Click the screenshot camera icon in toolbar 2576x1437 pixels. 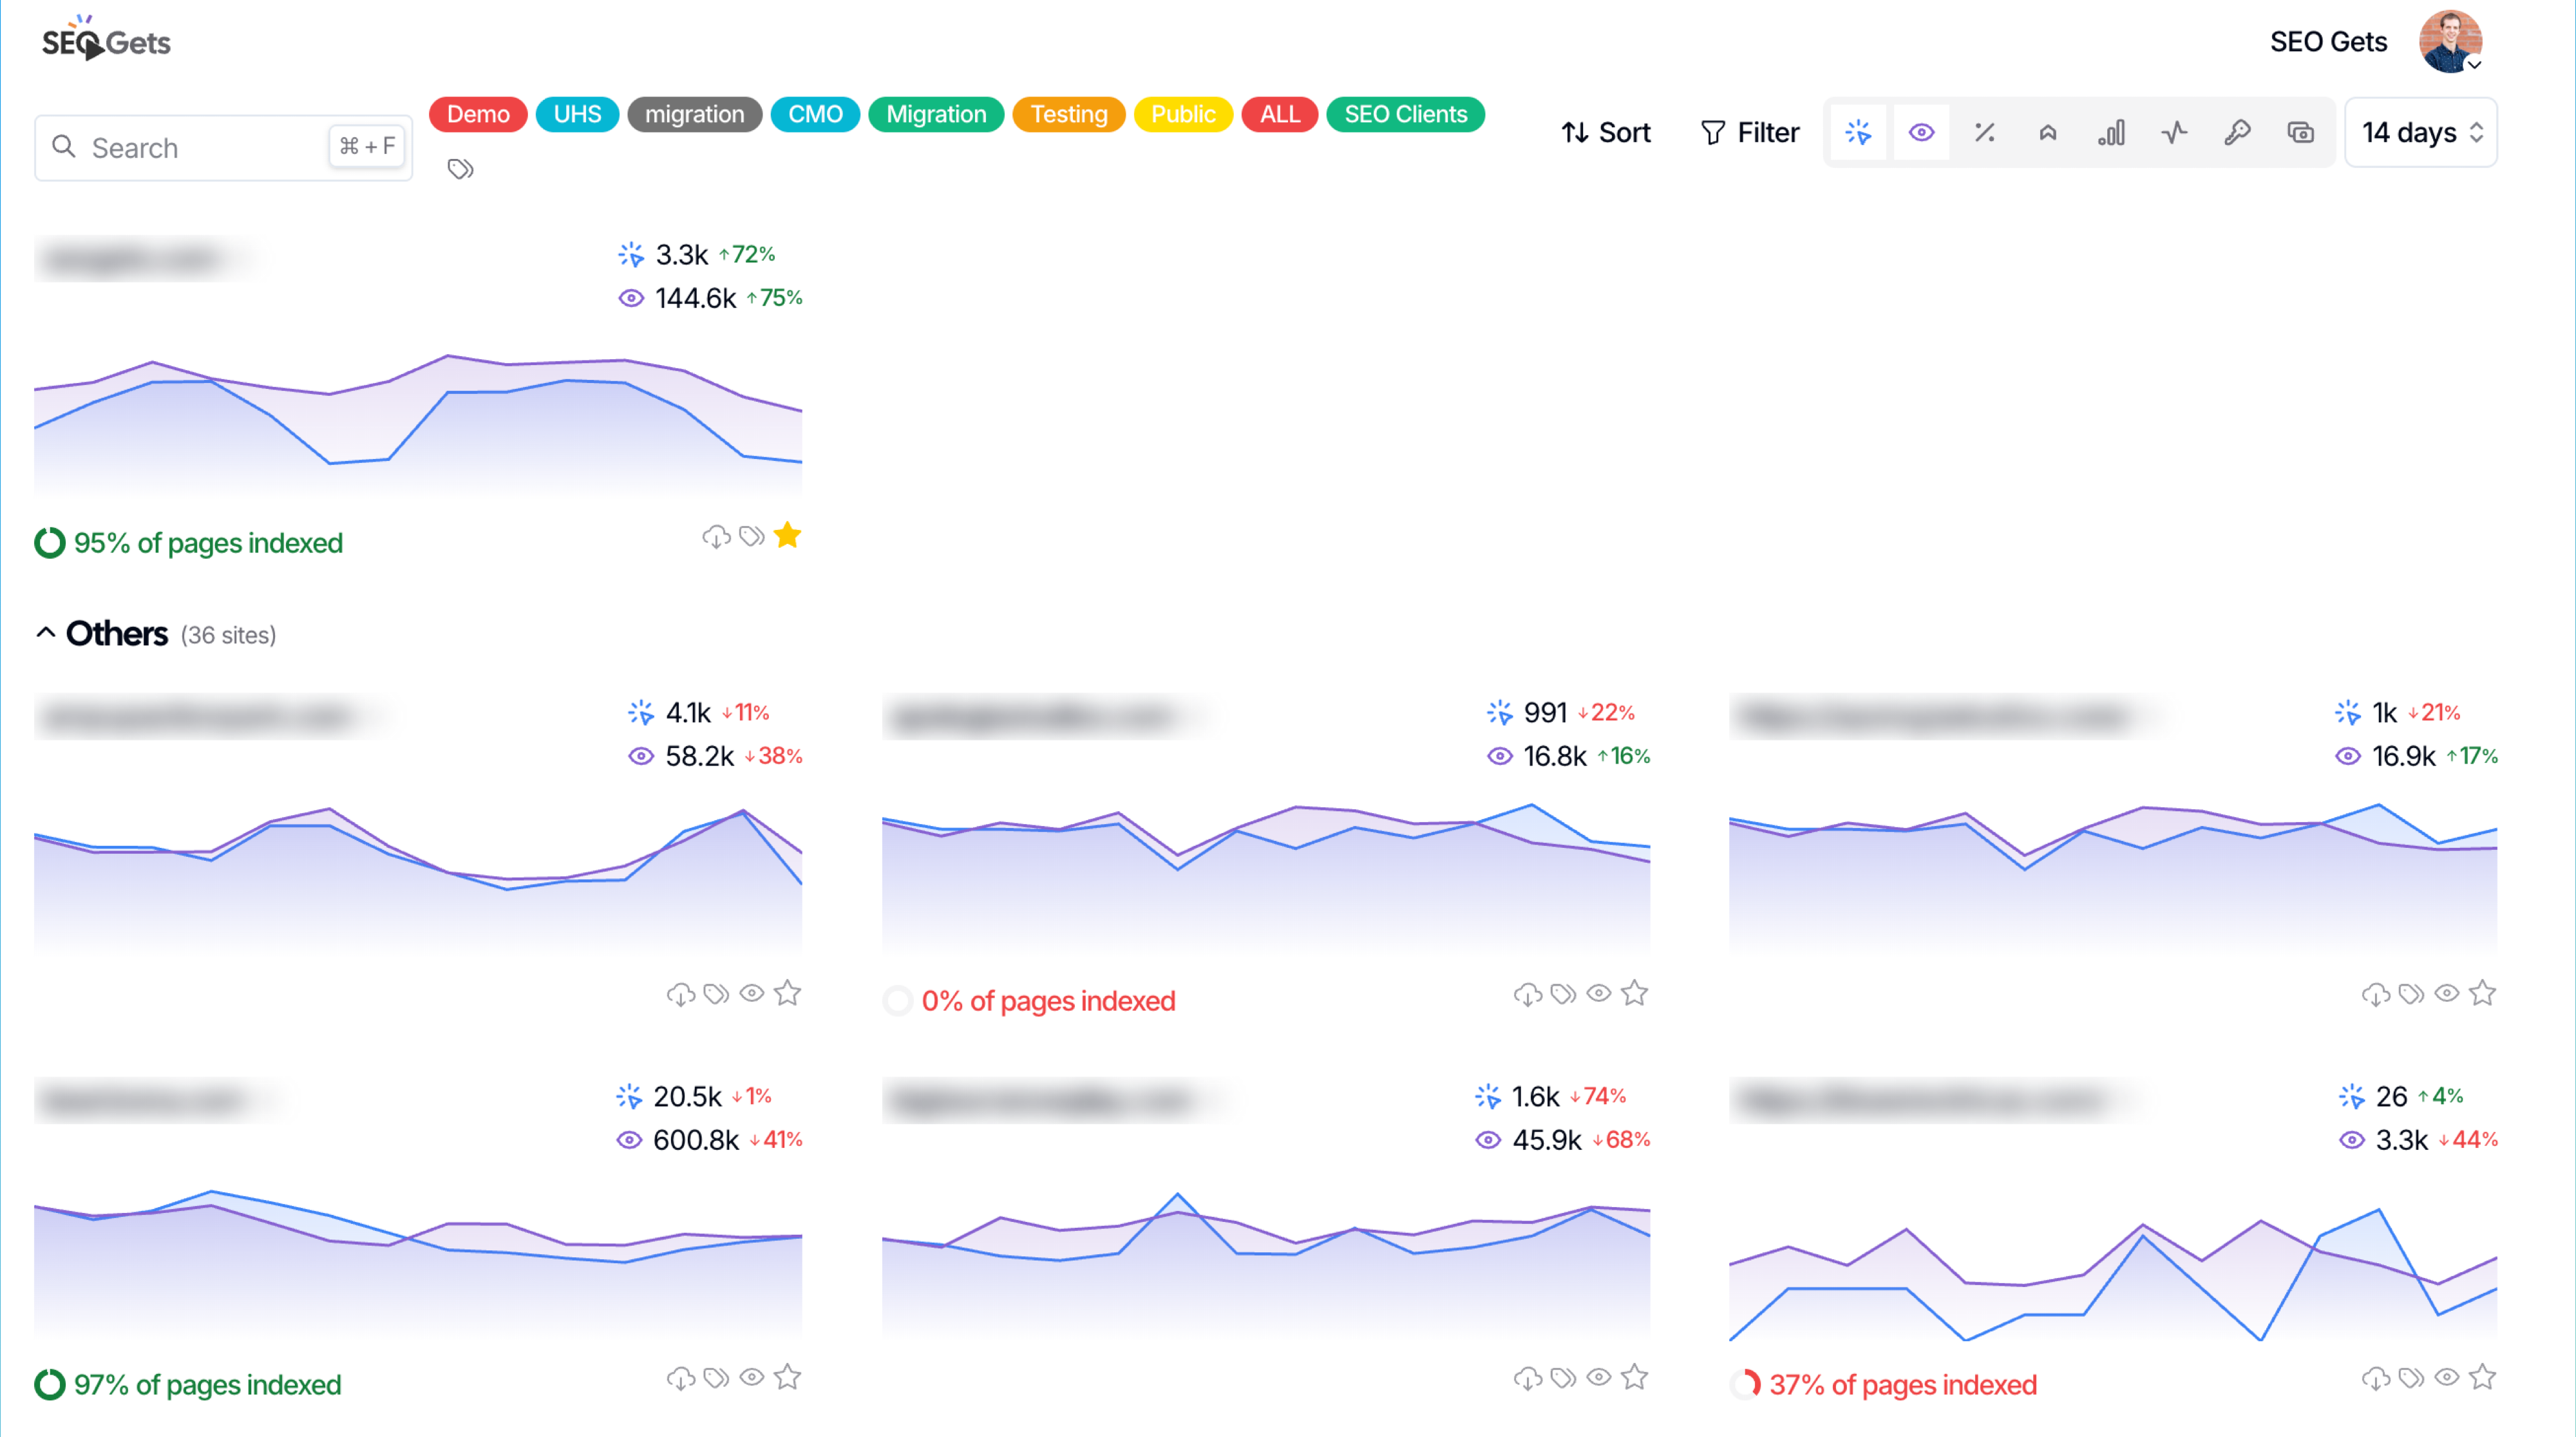pyautogui.click(x=2300, y=132)
